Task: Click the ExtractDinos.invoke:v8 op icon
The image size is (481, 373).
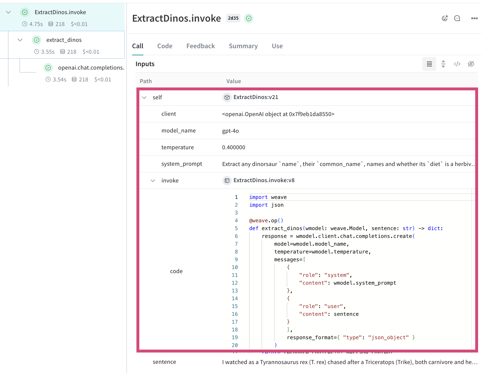Action: coord(227,180)
